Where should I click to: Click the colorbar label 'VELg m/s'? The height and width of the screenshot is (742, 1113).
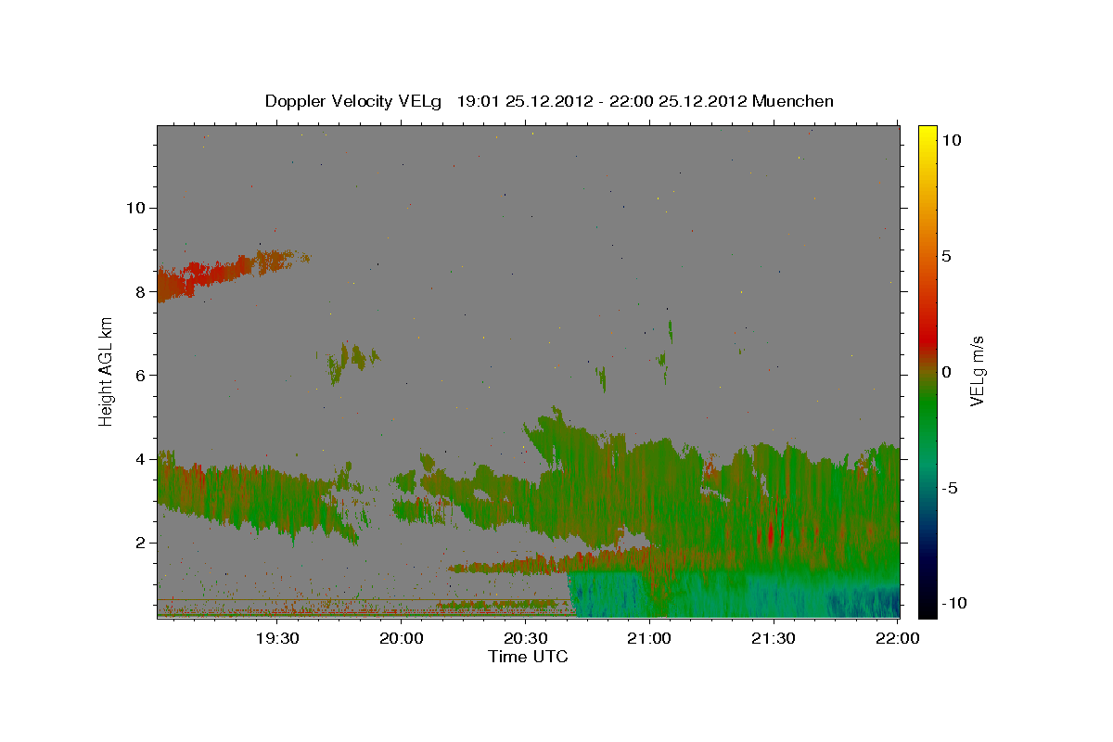click(x=978, y=371)
